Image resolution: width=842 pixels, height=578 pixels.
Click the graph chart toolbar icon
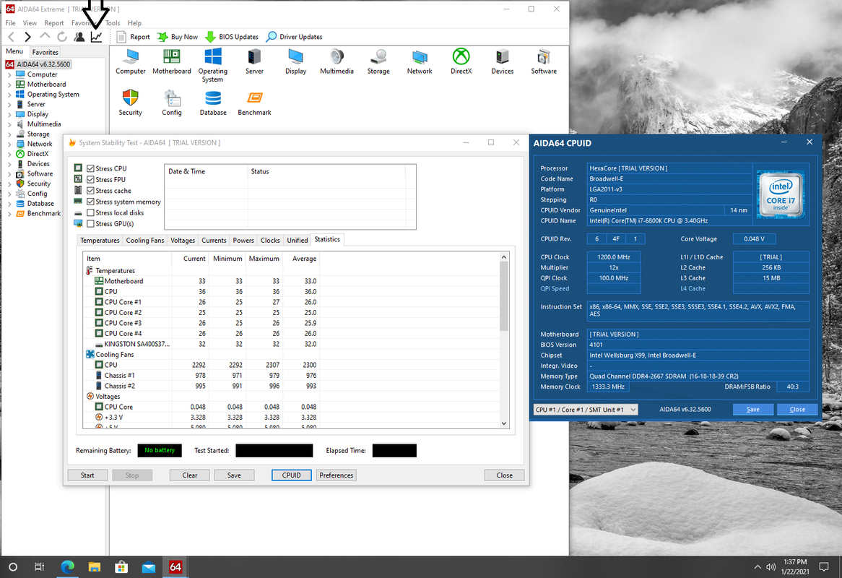(96, 37)
